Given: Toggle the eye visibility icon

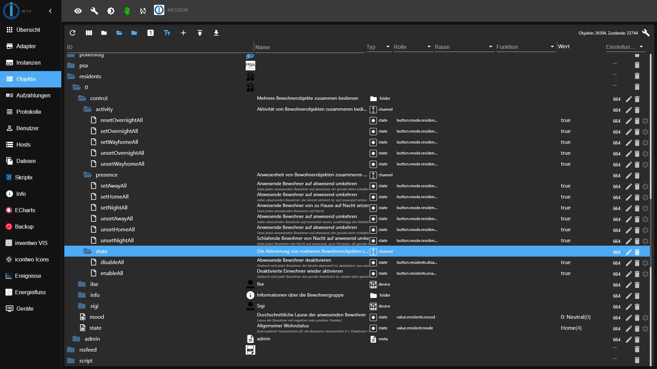Looking at the screenshot, I should tap(78, 11).
